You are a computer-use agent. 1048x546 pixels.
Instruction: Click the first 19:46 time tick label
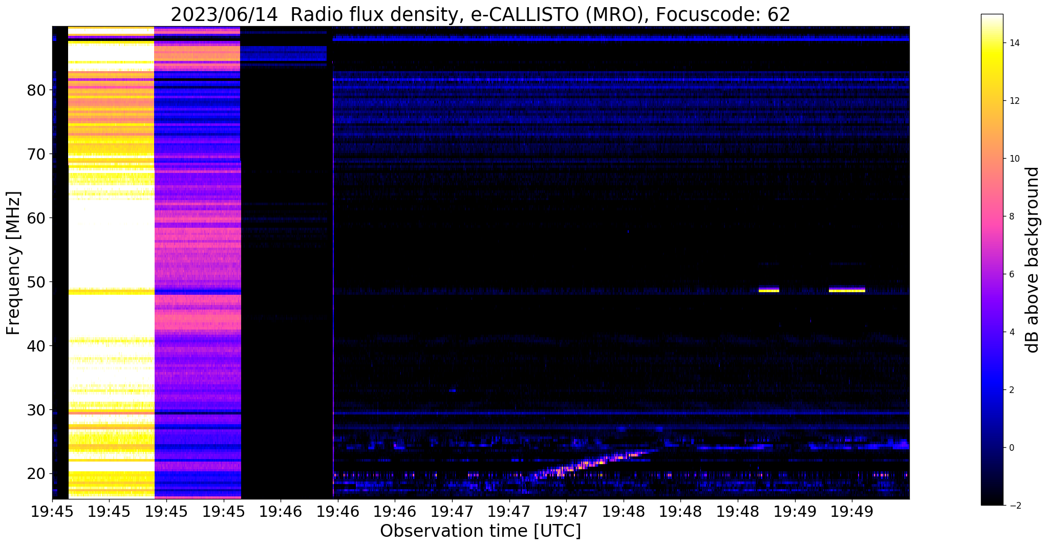(280, 511)
